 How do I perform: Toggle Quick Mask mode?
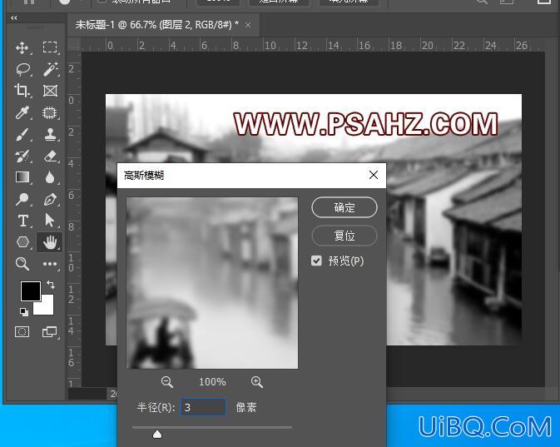[x=22, y=332]
